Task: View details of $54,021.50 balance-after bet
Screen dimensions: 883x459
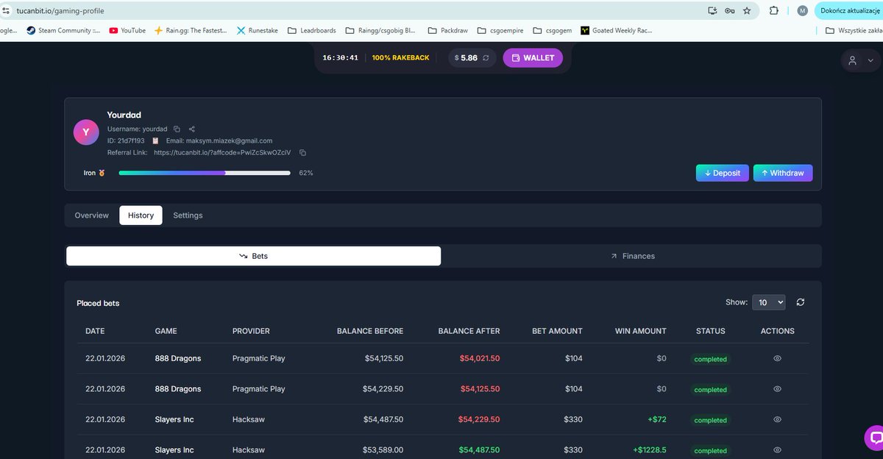Action: coord(777,358)
